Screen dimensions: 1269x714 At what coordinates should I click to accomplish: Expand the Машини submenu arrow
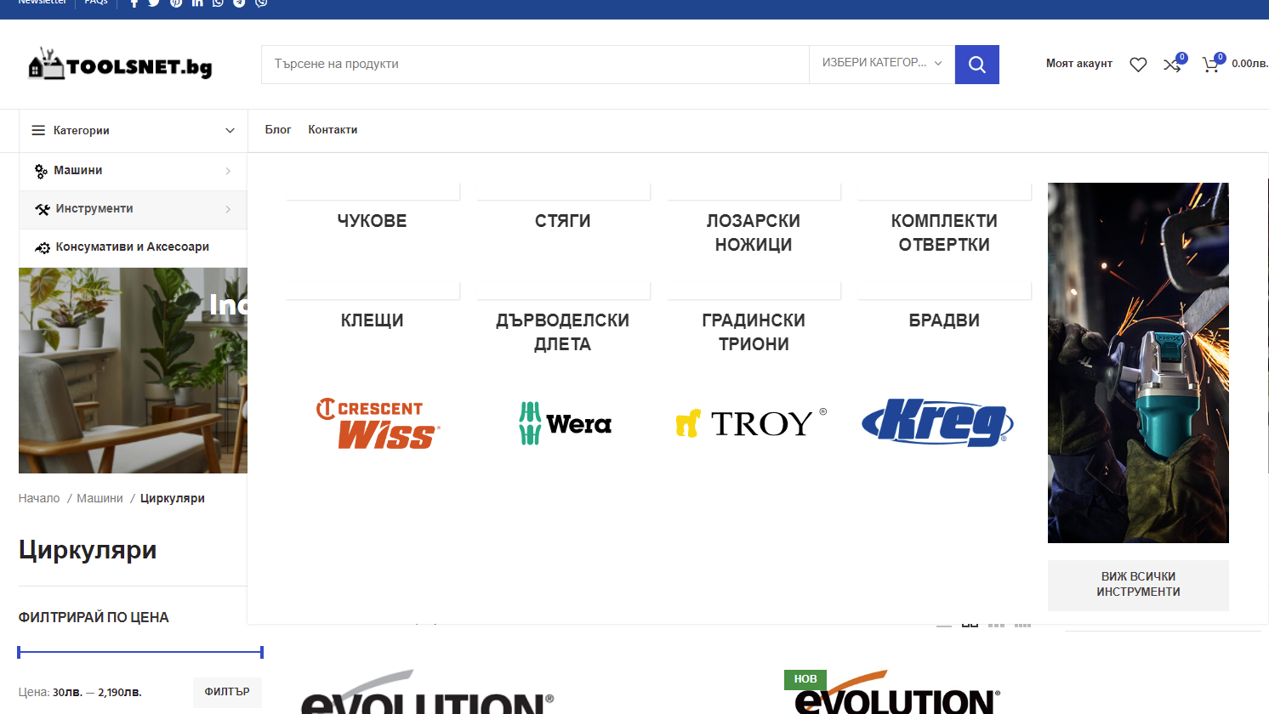click(x=228, y=171)
